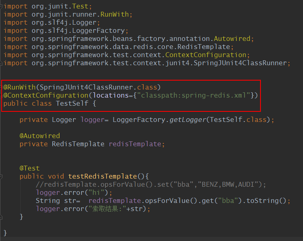Click 'opsForValue' in the String str line
This screenshot has height=241, width=303.
[x=167, y=200]
